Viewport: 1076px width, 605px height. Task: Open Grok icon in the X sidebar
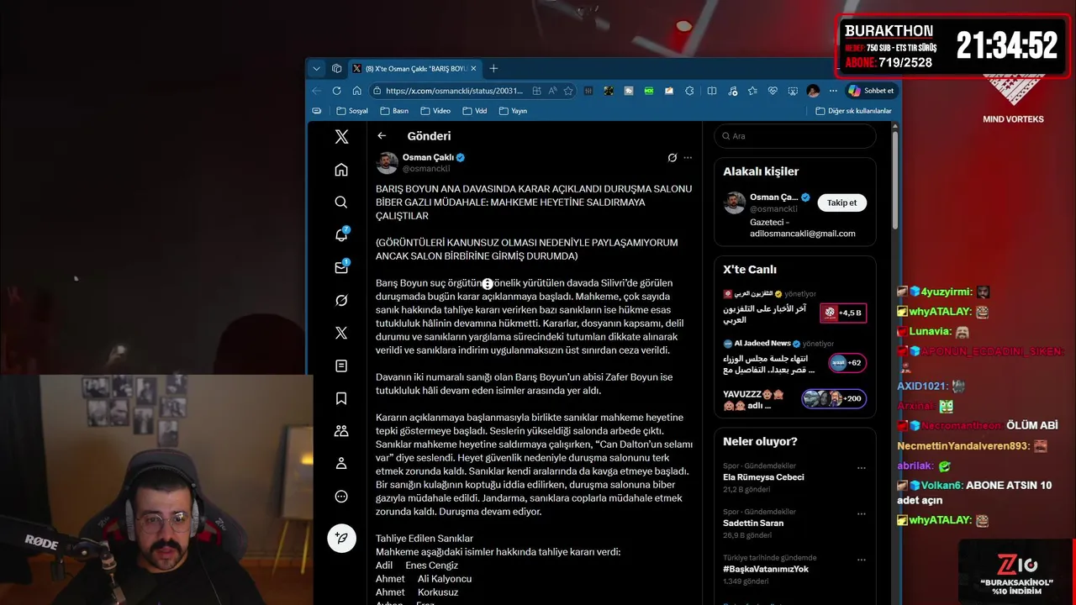341,300
